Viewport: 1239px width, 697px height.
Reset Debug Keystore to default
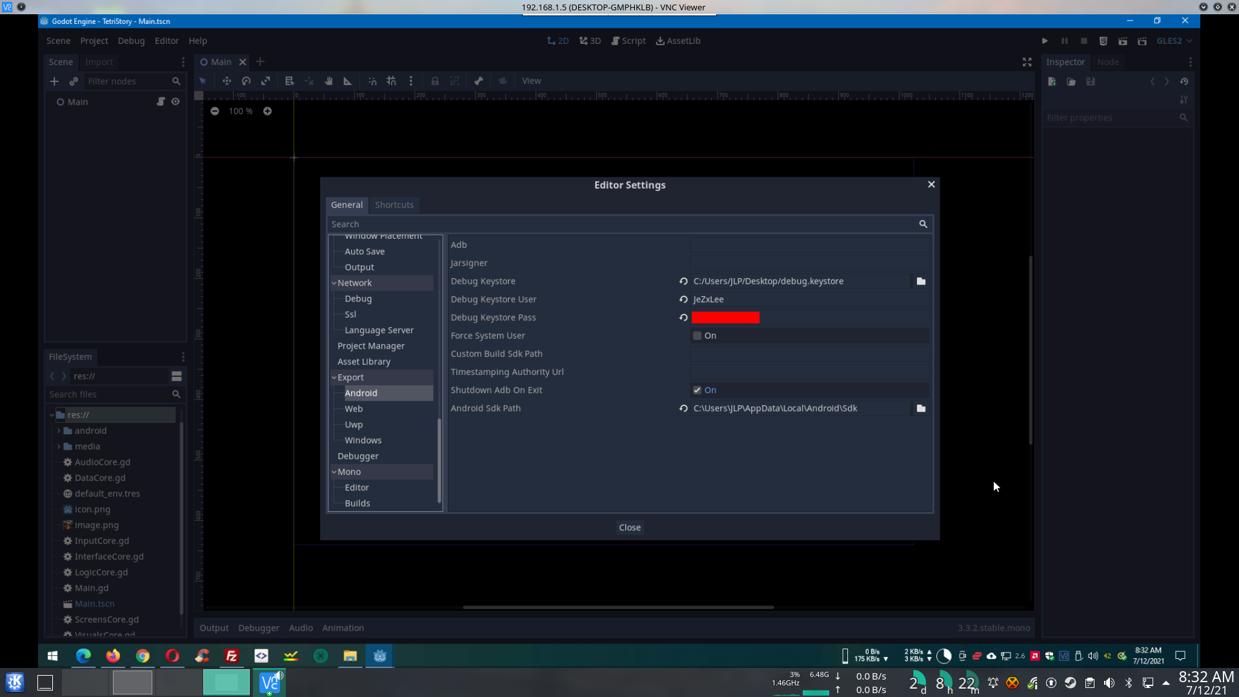pyautogui.click(x=683, y=281)
